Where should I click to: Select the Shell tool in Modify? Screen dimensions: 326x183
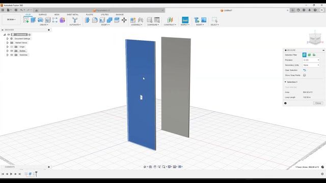(102, 20)
